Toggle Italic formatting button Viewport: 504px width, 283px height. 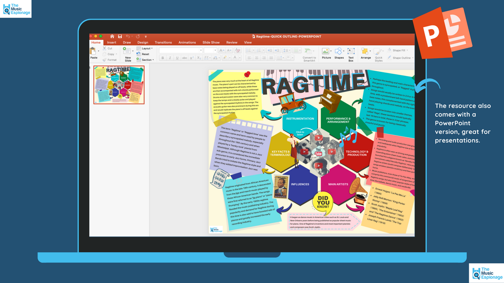click(170, 58)
